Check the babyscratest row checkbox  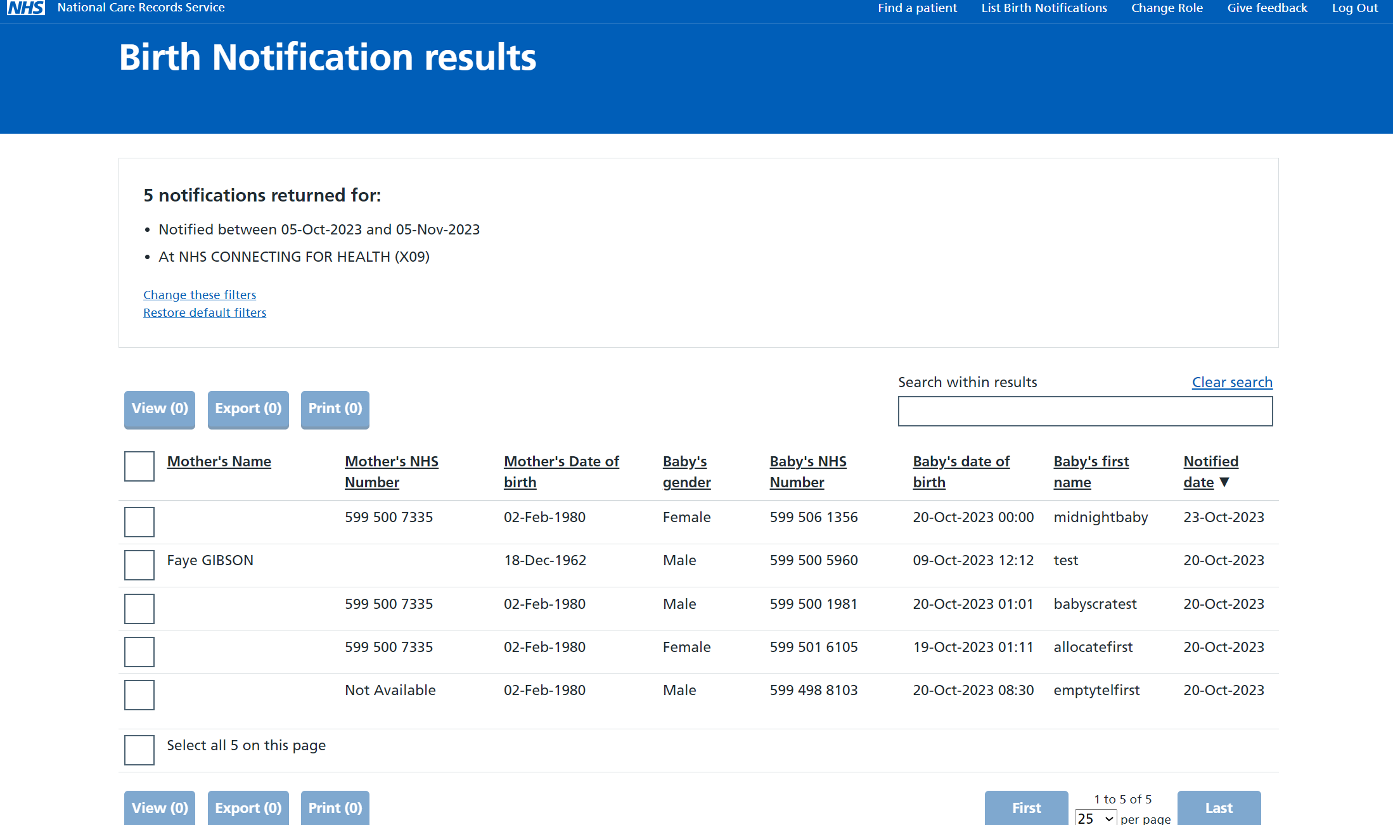pyautogui.click(x=139, y=609)
